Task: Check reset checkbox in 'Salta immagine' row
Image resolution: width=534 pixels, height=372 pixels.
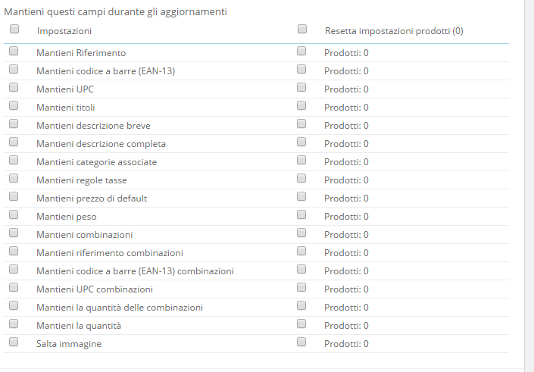Action: point(301,342)
